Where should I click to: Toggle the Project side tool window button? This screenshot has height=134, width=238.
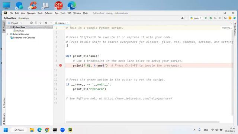click(x=4, y=26)
